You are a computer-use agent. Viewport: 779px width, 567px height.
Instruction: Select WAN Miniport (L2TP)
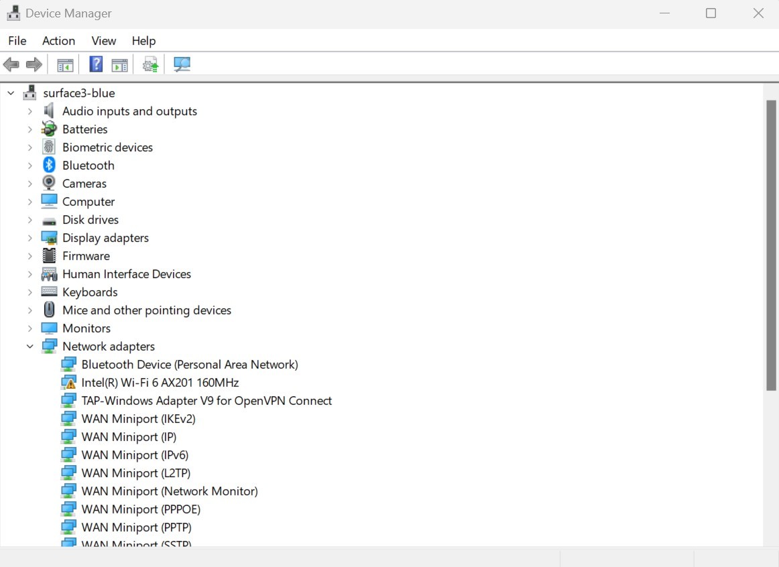click(x=136, y=473)
